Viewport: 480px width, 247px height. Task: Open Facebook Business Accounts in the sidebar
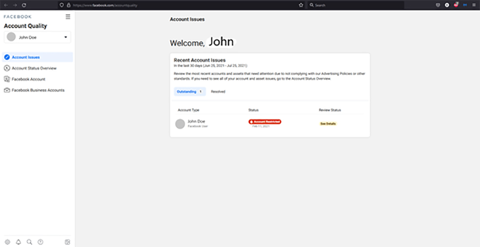38,90
